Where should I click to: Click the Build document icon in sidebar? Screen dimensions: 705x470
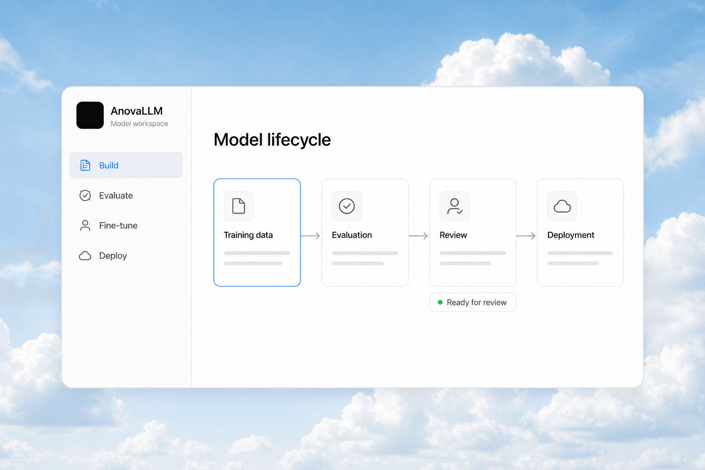(x=85, y=165)
